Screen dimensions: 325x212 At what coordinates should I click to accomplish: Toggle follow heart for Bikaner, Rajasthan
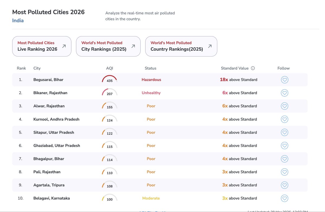click(284, 93)
